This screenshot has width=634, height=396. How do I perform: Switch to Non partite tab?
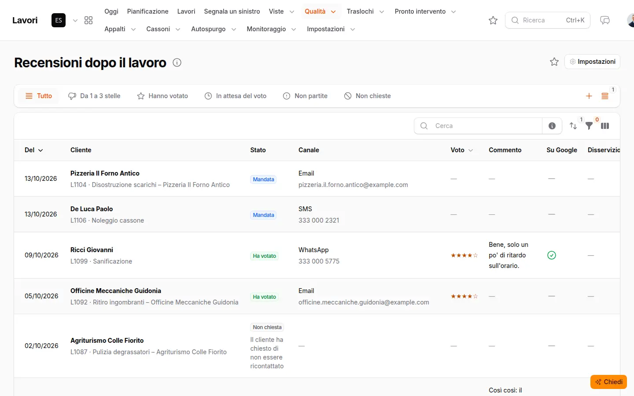point(305,96)
